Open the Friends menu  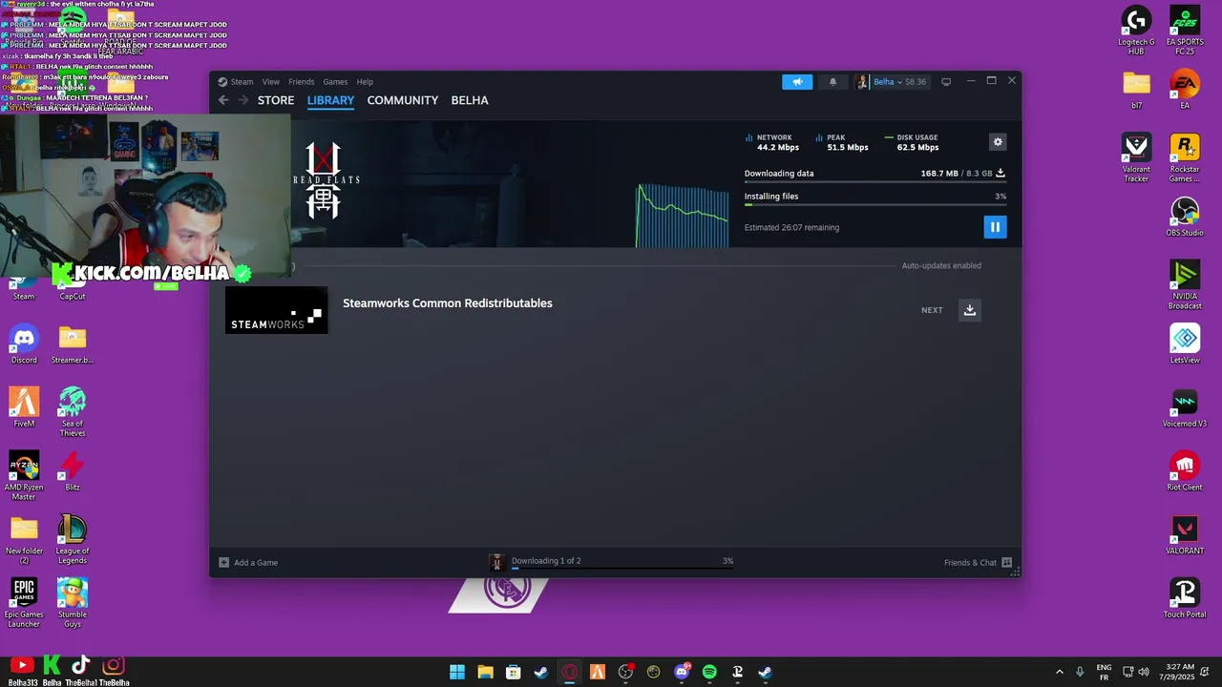point(302,82)
